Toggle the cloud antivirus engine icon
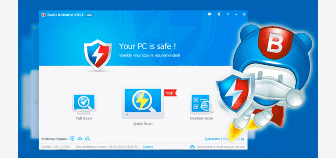This screenshot has height=158, width=336. point(80,139)
